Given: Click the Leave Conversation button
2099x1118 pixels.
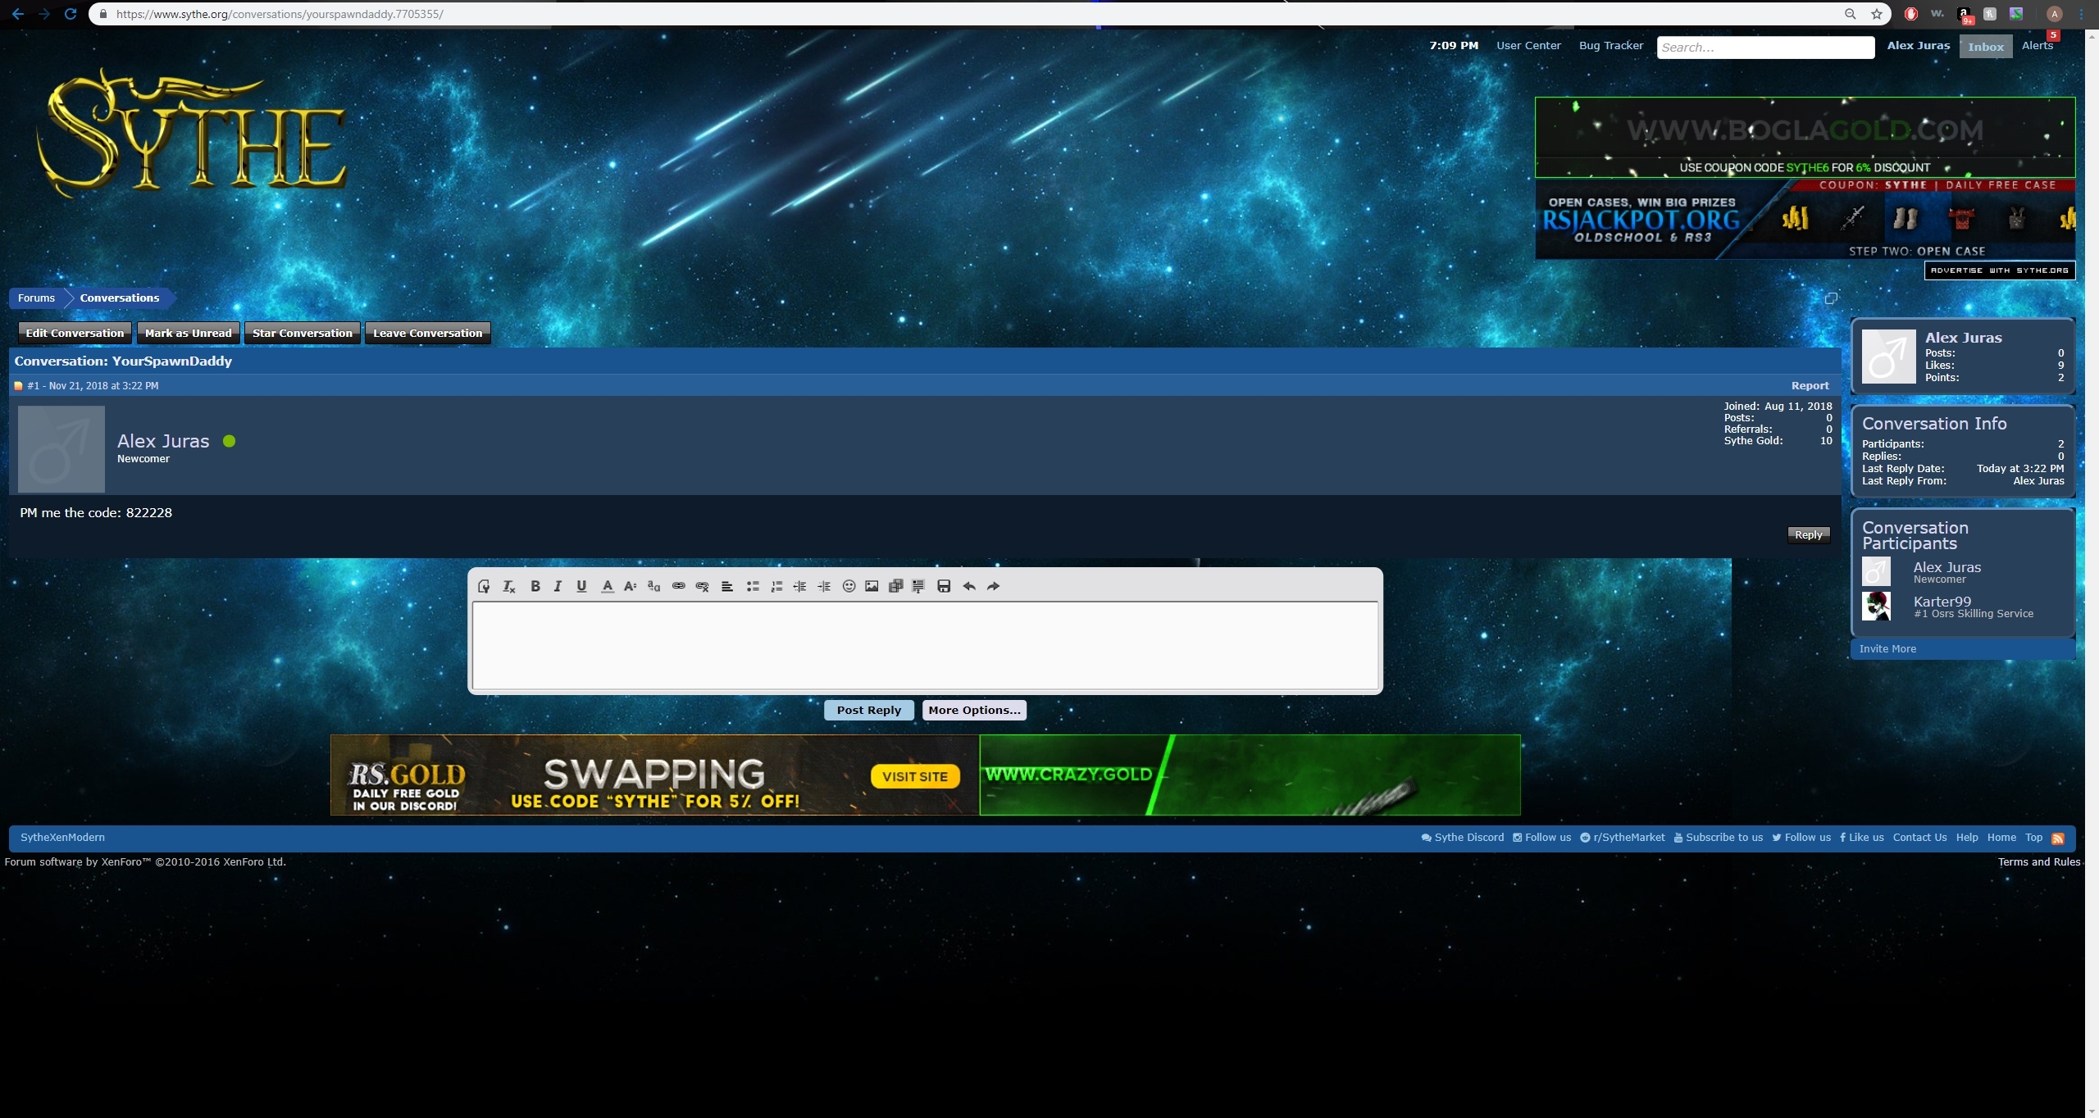Looking at the screenshot, I should coord(427,333).
